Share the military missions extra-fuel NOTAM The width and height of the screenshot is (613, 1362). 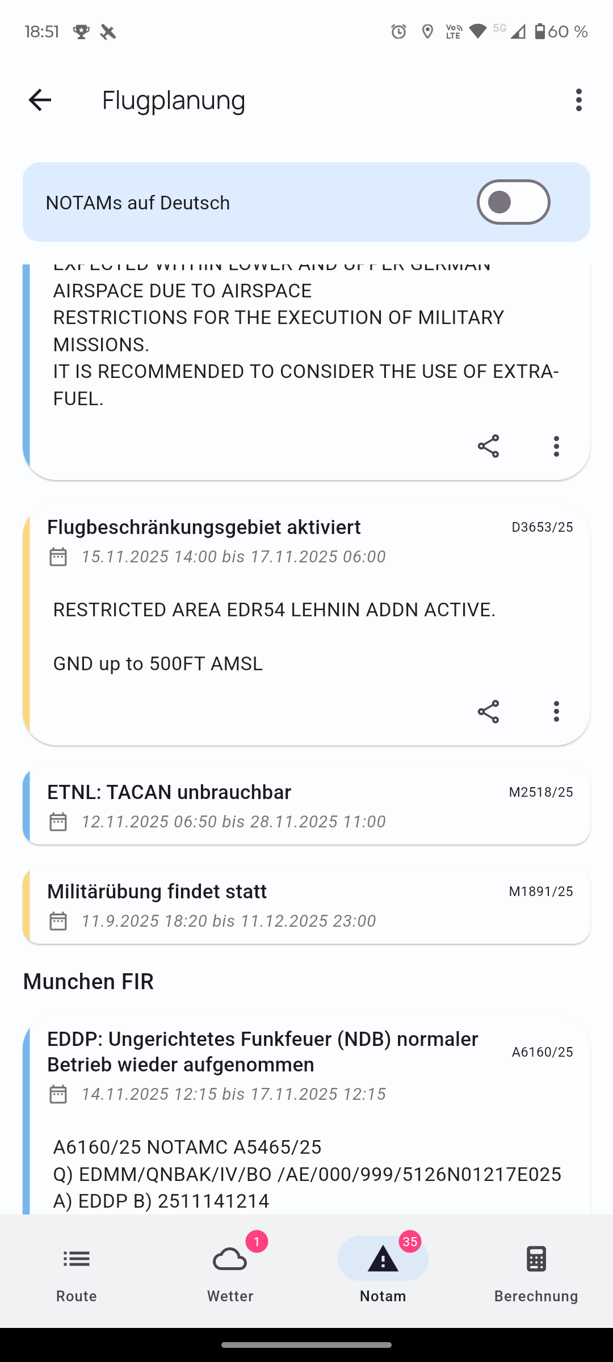coord(488,446)
